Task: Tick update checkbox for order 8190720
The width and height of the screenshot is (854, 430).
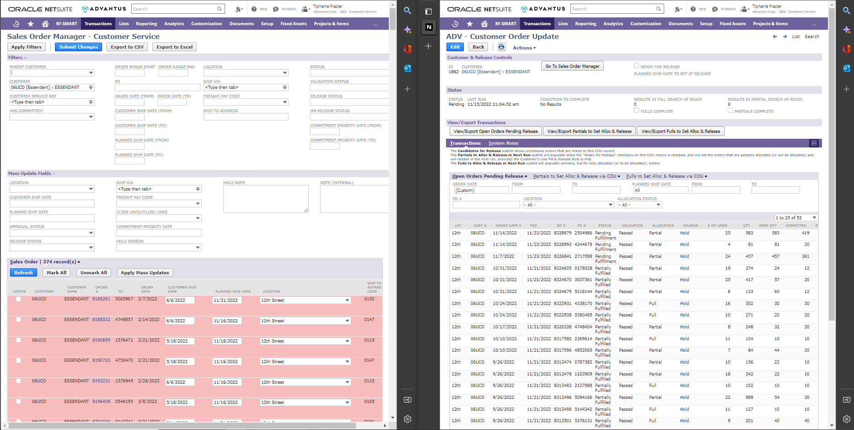Action: 19,360
